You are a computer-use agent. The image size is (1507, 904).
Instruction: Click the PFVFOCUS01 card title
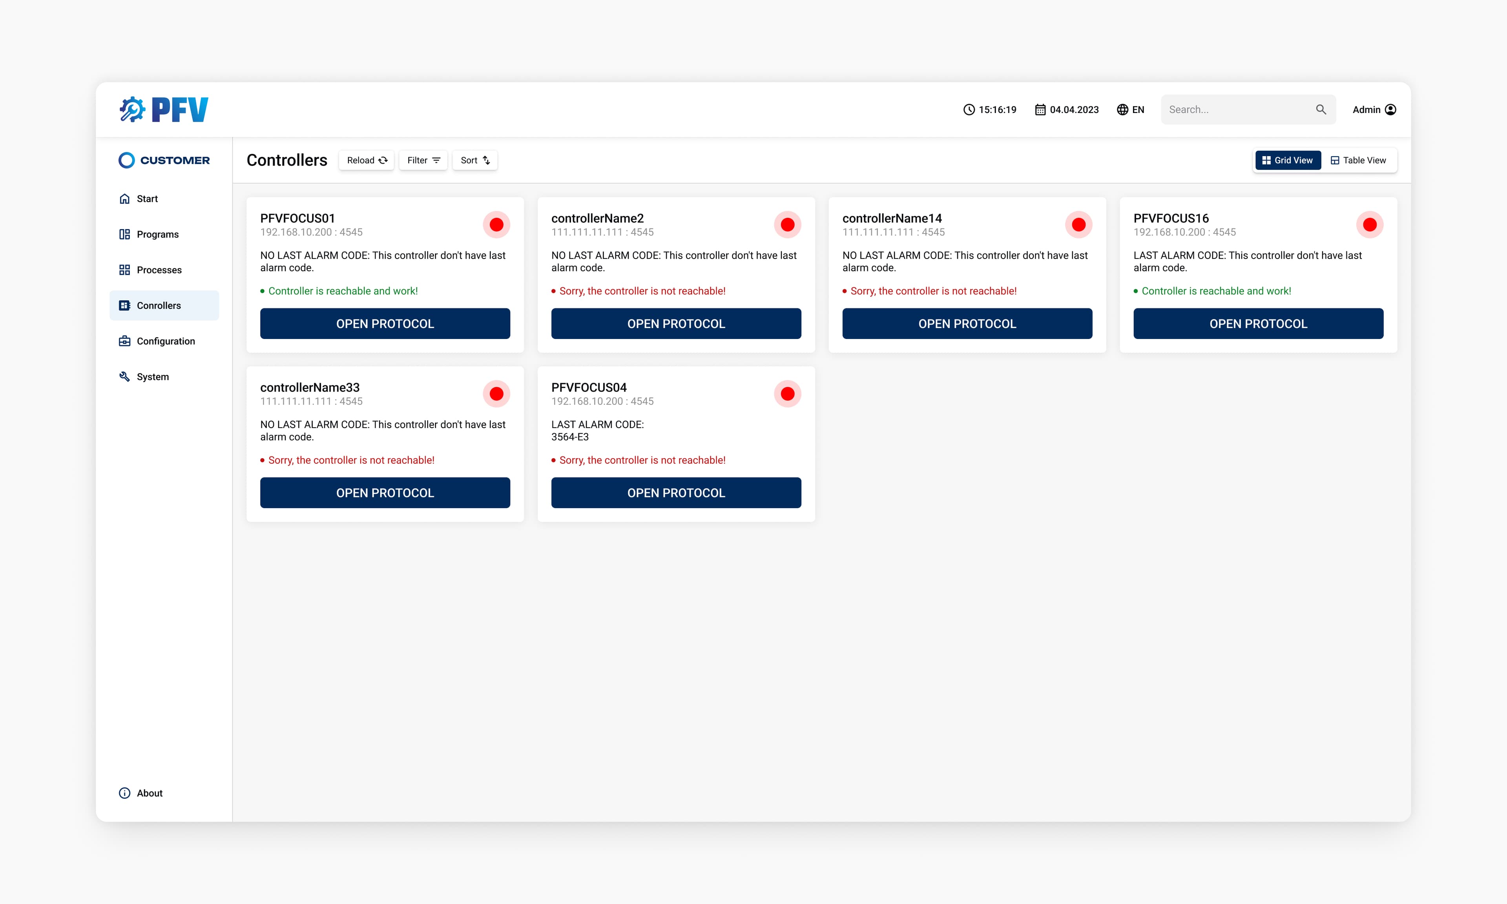click(298, 218)
